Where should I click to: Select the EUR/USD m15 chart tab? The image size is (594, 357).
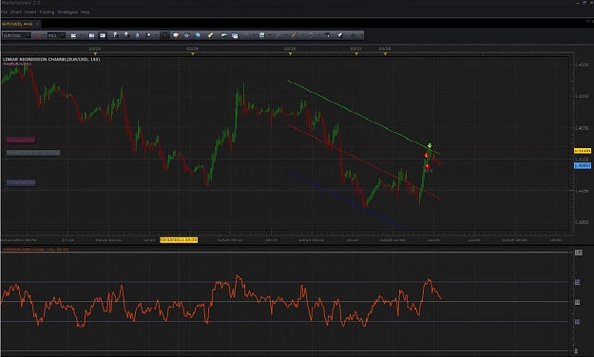coord(17,24)
